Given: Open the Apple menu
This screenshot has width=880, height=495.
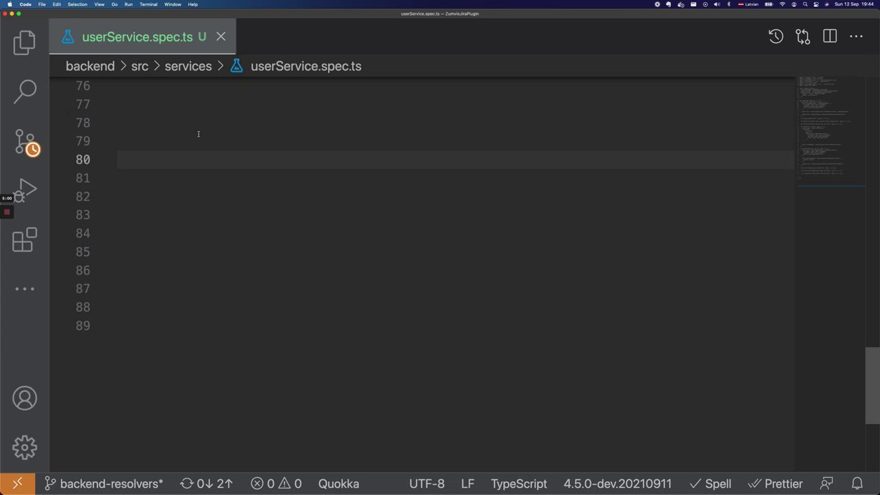Looking at the screenshot, I should click(x=10, y=4).
